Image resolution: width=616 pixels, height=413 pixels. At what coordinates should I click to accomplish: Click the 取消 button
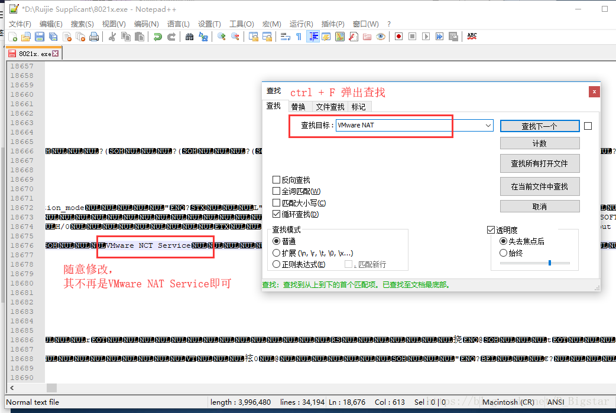tap(539, 206)
